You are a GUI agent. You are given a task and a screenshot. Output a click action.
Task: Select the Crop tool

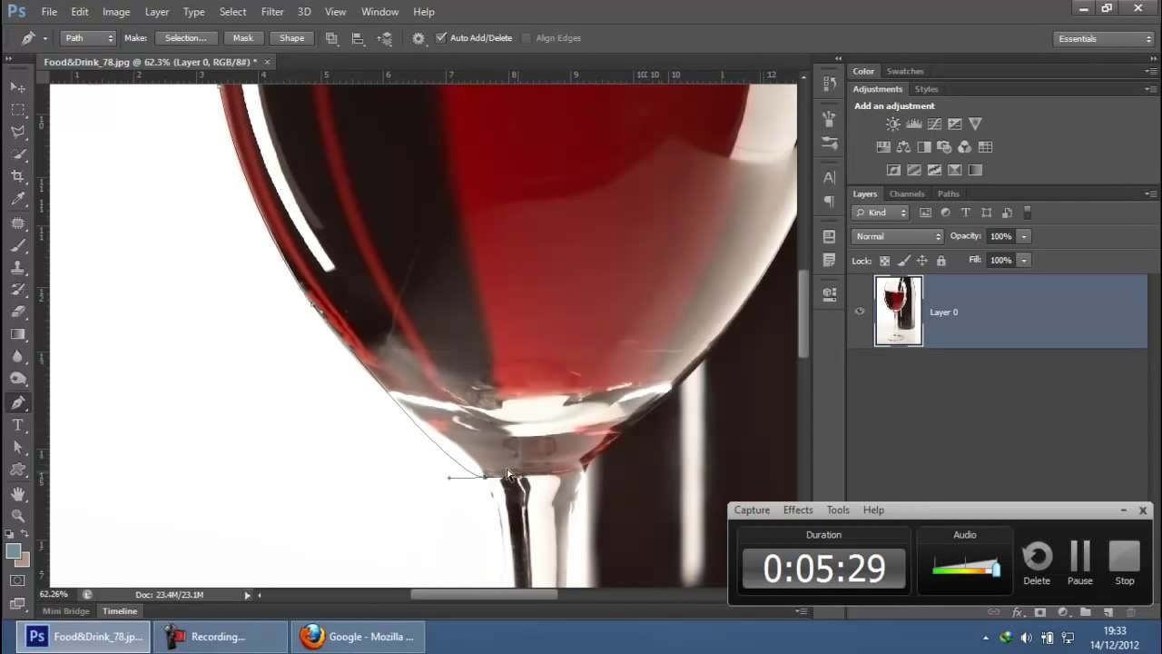(17, 176)
